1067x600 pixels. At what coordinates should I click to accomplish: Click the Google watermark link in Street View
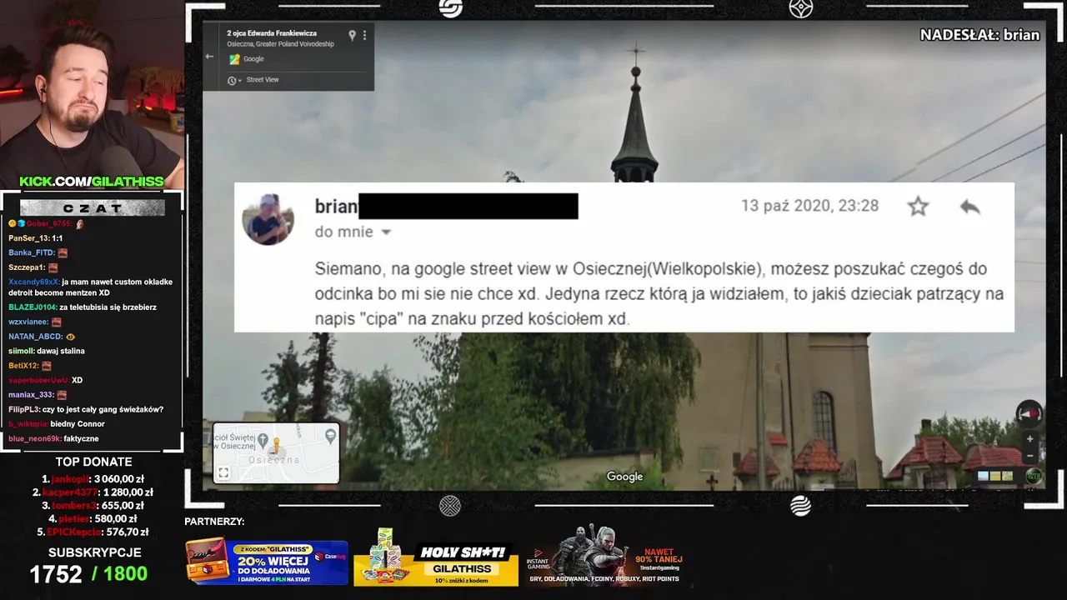(624, 477)
